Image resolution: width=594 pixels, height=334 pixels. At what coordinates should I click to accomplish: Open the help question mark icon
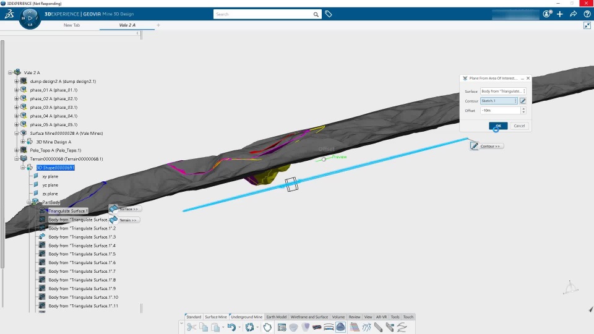point(587,14)
